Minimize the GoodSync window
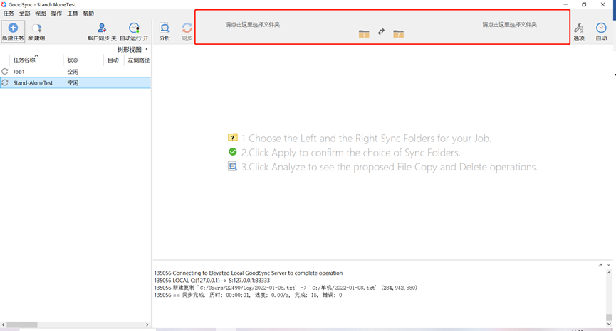616x331 pixels. click(x=565, y=4)
